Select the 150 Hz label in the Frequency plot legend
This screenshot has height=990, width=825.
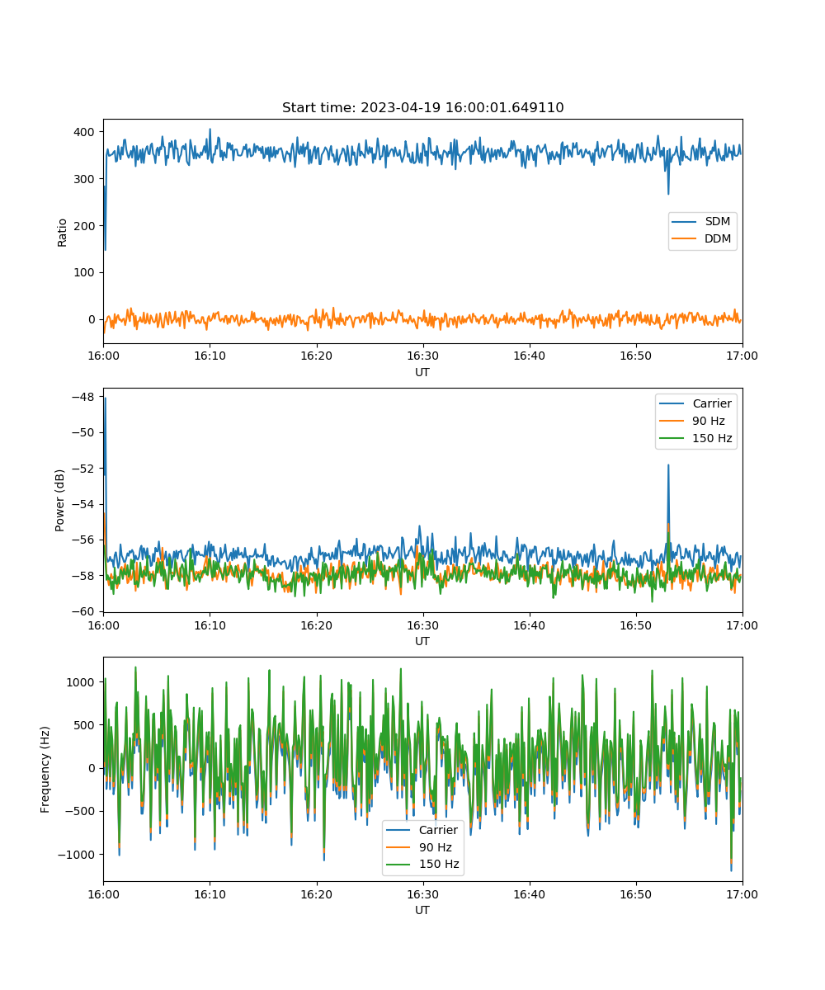point(438,865)
